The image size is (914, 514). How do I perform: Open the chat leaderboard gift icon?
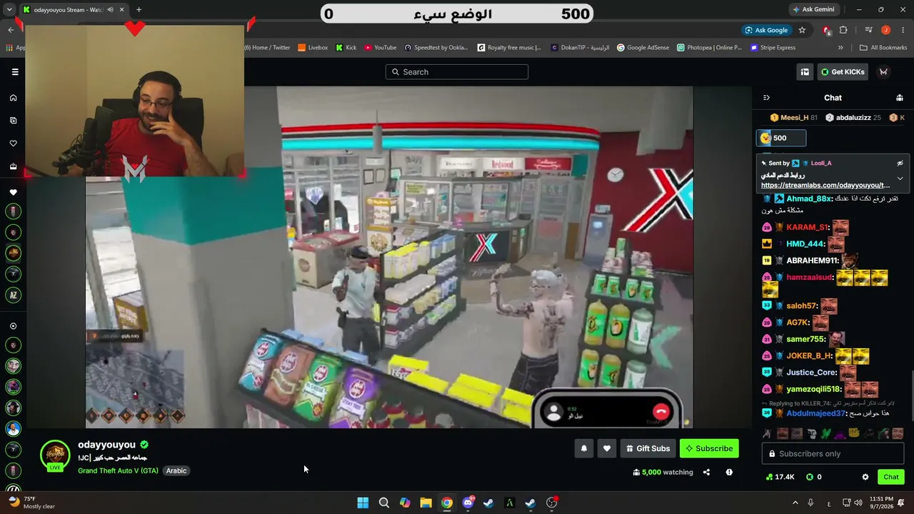900,98
